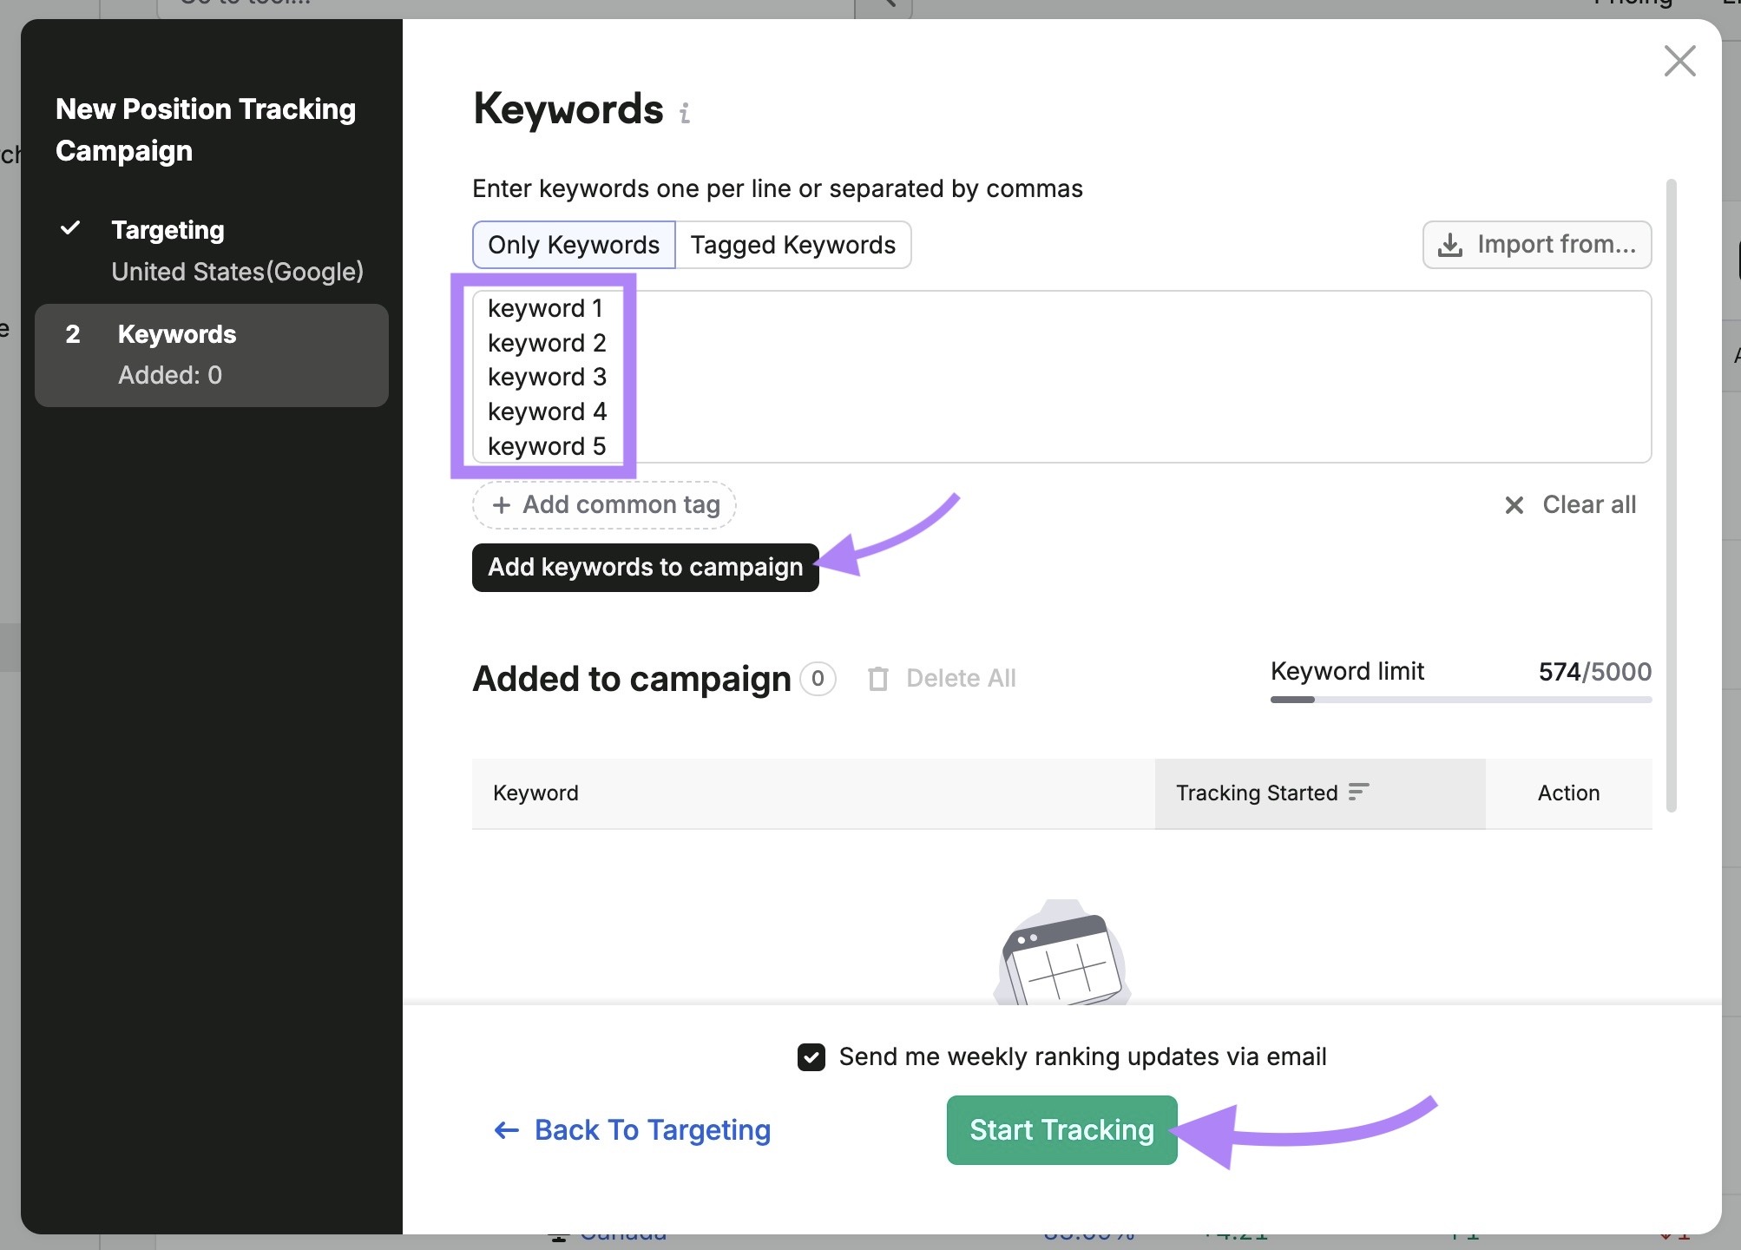This screenshot has width=1741, height=1250.
Task: Select the Only Keywords tab
Action: pyautogui.click(x=574, y=245)
